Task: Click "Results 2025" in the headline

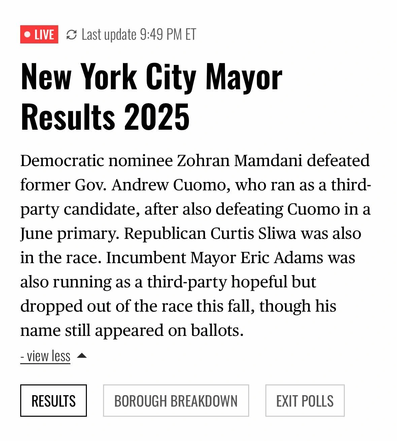Action: click(105, 117)
